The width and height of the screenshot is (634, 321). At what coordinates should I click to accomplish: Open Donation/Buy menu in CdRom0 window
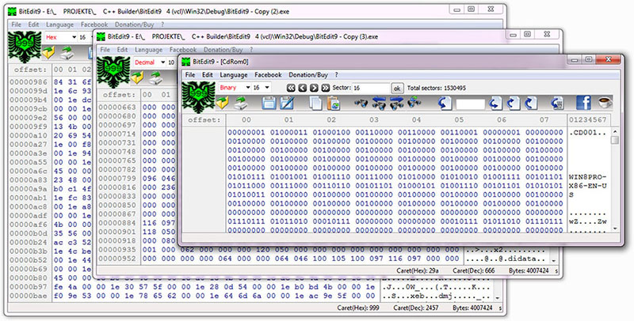click(x=308, y=75)
